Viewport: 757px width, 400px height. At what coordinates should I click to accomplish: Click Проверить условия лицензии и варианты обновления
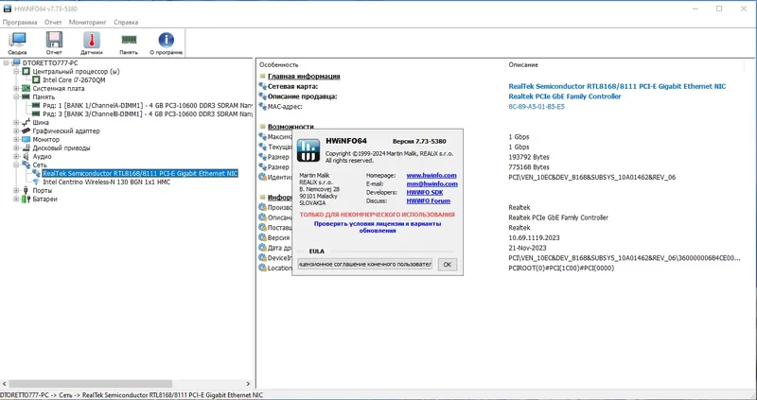coord(377,227)
